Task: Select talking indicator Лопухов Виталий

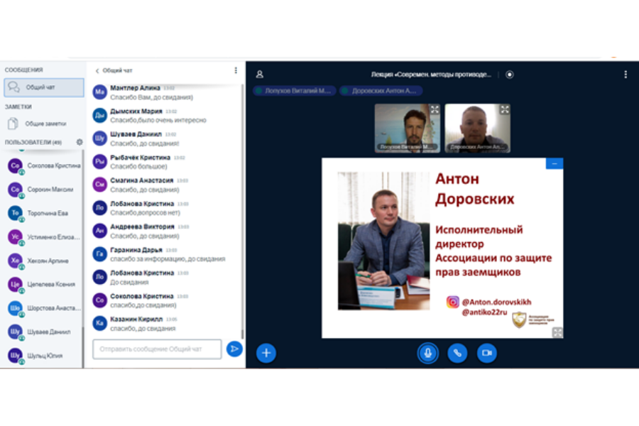Action: point(294,90)
